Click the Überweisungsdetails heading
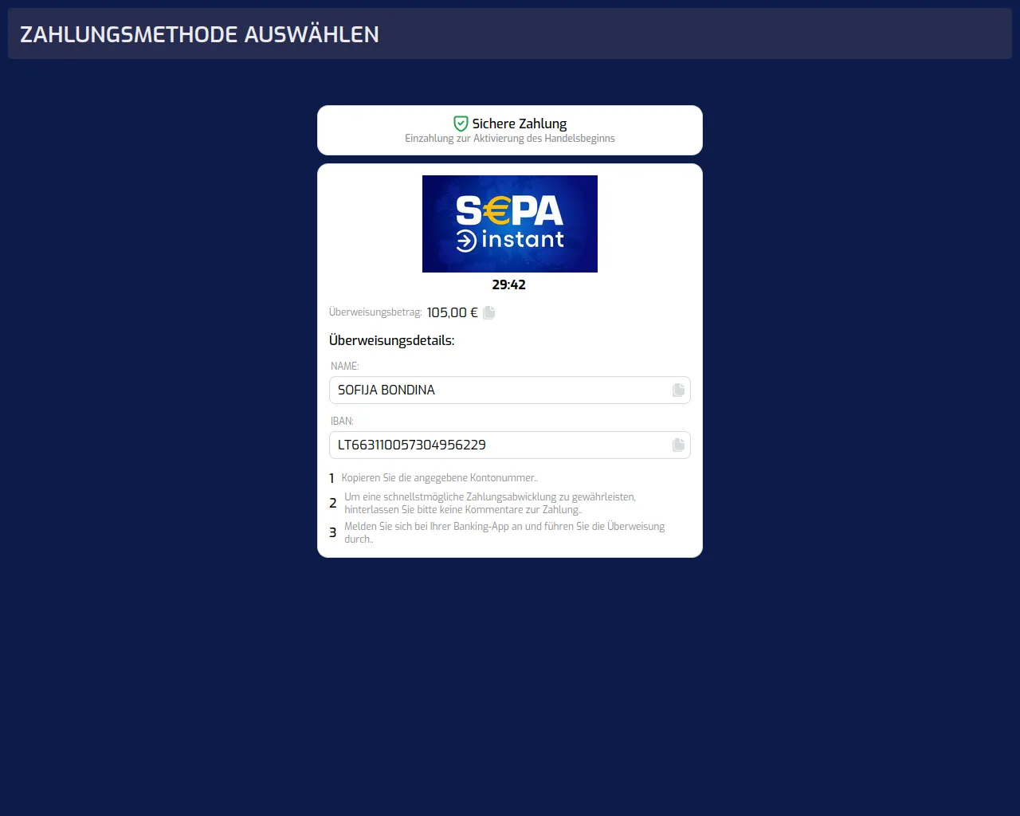 pyautogui.click(x=392, y=340)
